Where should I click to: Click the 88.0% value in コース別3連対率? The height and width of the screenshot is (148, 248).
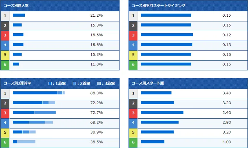click(96, 93)
